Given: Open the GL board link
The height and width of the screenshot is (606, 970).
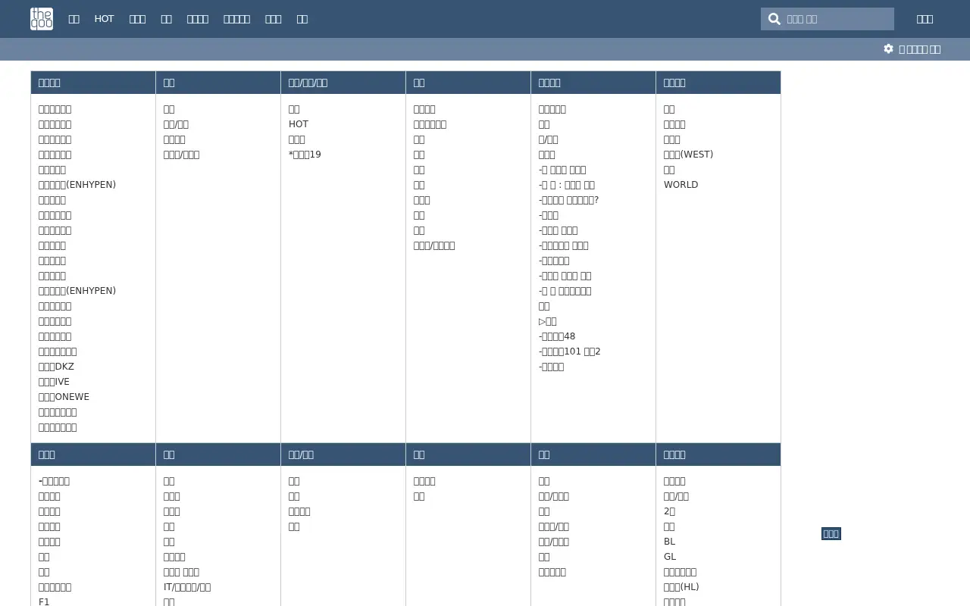Looking at the screenshot, I should [670, 557].
